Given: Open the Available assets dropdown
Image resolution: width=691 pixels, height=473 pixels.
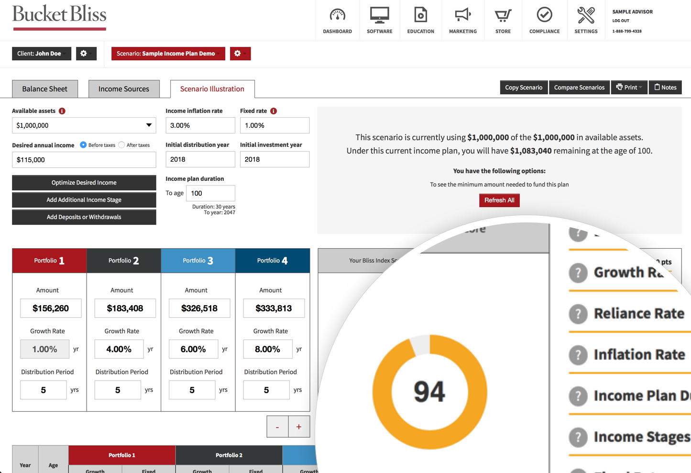Looking at the screenshot, I should click(149, 125).
